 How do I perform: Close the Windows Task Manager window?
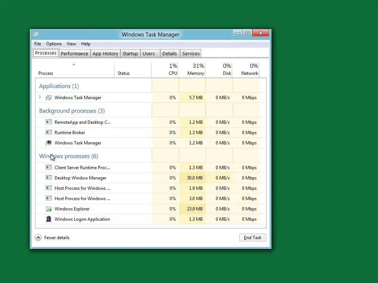(x=261, y=33)
